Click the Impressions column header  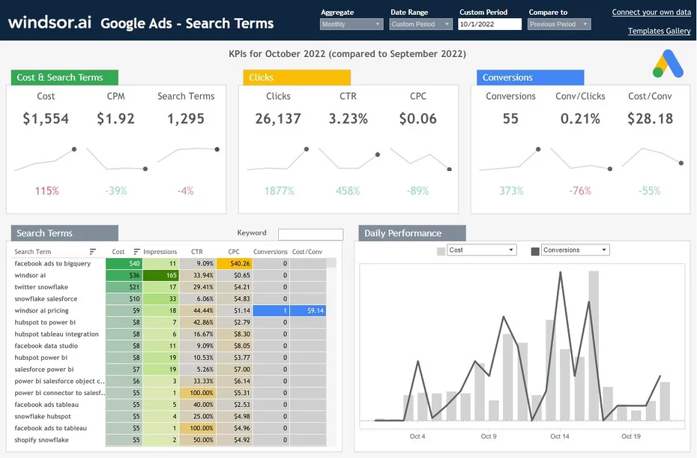[160, 252]
